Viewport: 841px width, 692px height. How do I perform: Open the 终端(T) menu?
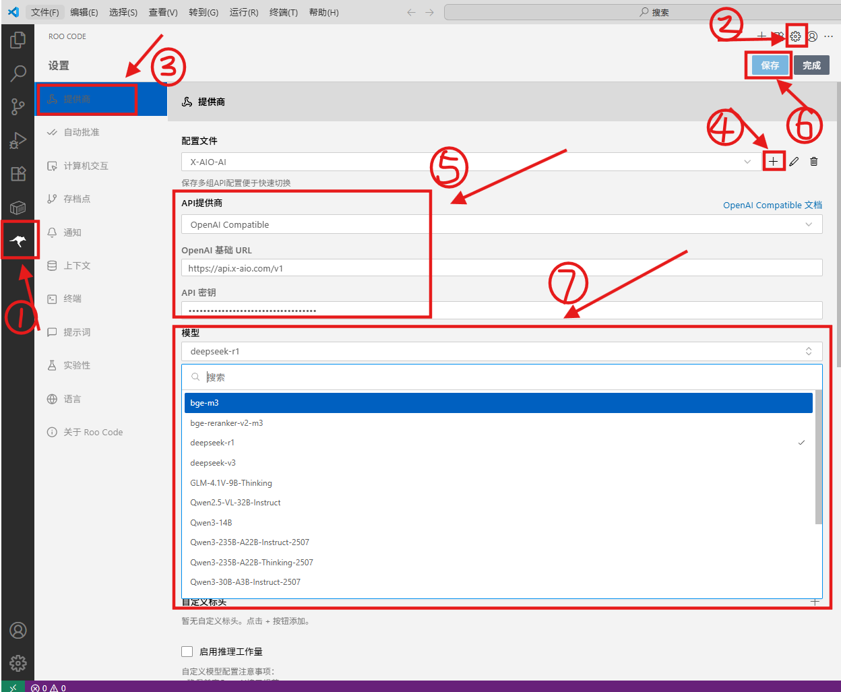pyautogui.click(x=284, y=12)
